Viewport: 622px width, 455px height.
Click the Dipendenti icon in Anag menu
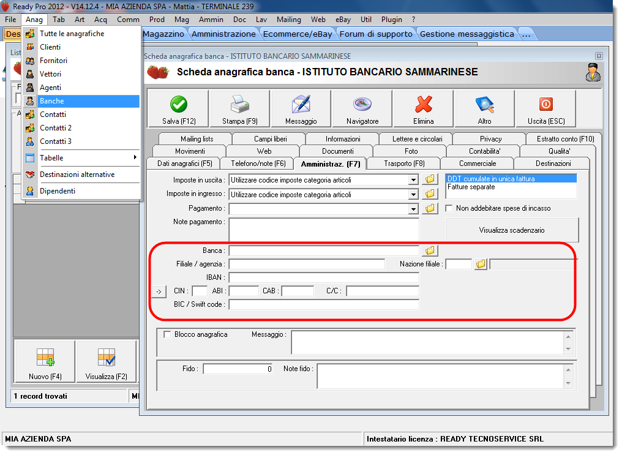click(x=30, y=191)
